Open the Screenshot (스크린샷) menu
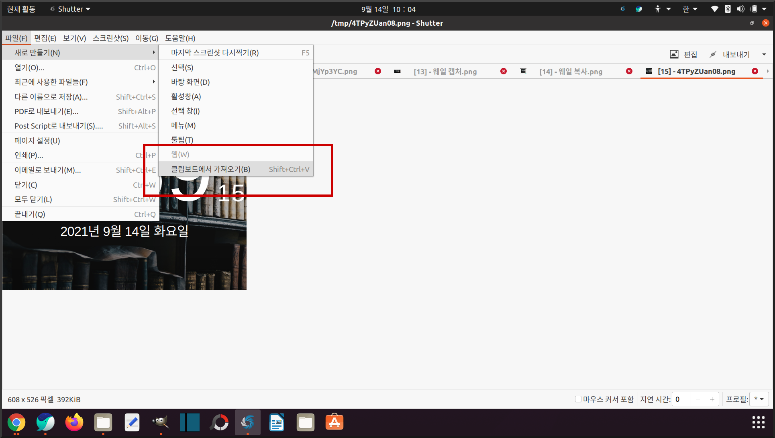The image size is (775, 438). [110, 38]
